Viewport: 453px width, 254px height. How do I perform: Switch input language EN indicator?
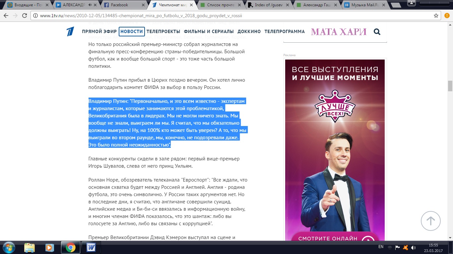coord(381,247)
